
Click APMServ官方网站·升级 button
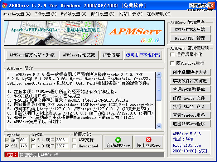tap(32, 55)
